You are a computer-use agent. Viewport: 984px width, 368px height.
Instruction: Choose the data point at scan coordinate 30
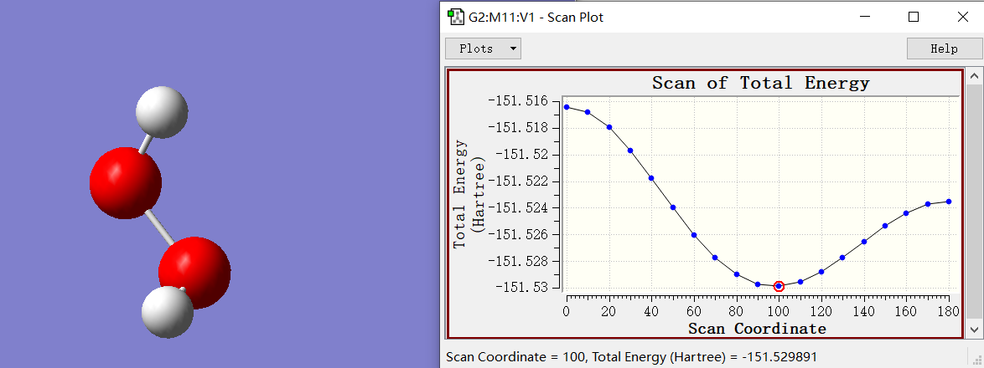pos(630,151)
